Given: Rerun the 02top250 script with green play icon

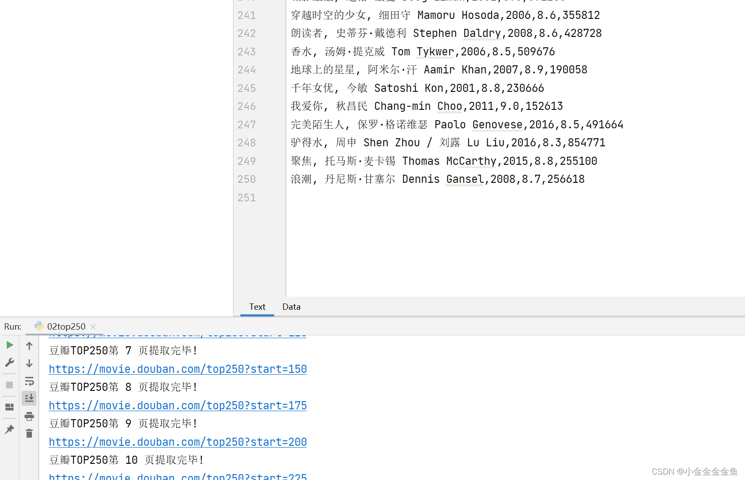Looking at the screenshot, I should [9, 345].
